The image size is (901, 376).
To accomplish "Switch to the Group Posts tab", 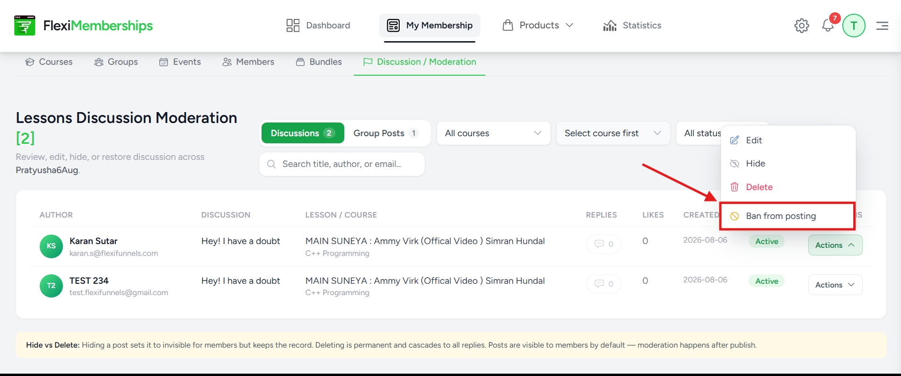I will [386, 133].
